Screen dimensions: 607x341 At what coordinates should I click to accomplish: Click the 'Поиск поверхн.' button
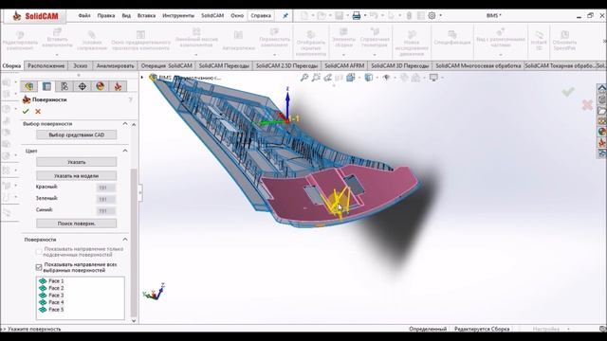pyautogui.click(x=76, y=224)
